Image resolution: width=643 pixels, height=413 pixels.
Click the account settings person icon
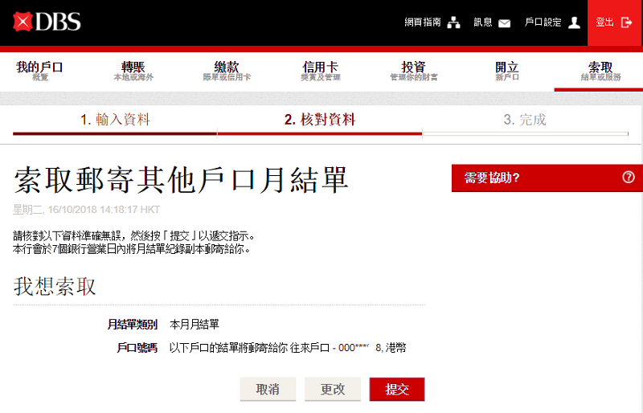pos(574,22)
